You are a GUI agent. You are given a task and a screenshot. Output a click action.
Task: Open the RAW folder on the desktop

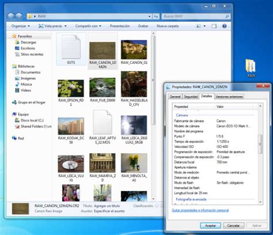pos(251,68)
